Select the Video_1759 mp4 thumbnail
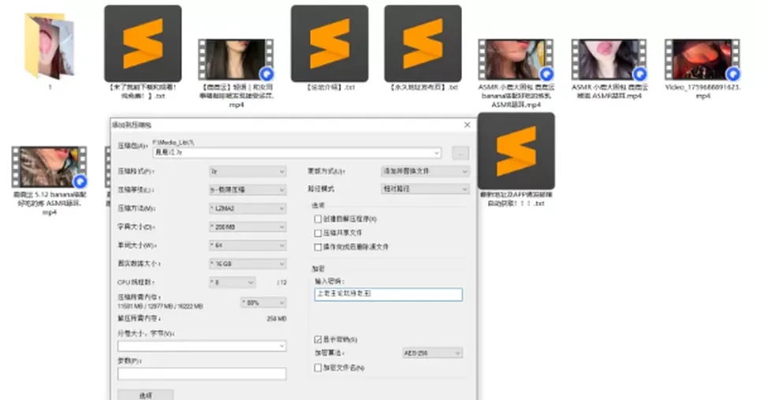The image size is (757, 400). (x=703, y=59)
